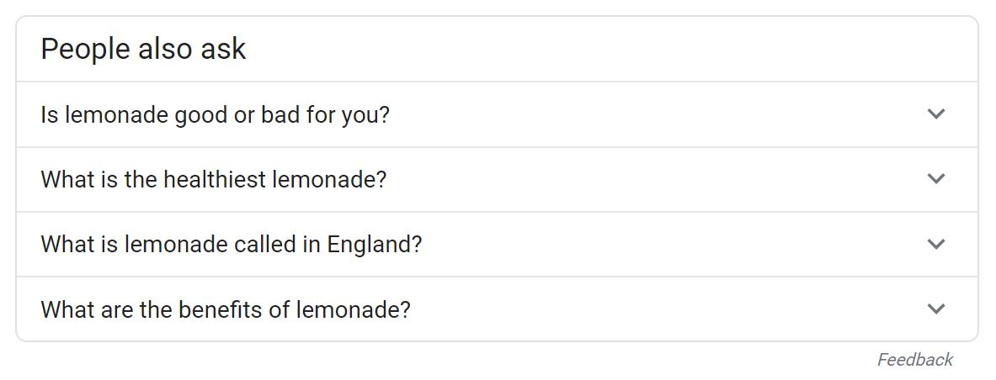Expand the chevron beside 'Is lemonade good or bad'
The height and width of the screenshot is (380, 996).
936,114
